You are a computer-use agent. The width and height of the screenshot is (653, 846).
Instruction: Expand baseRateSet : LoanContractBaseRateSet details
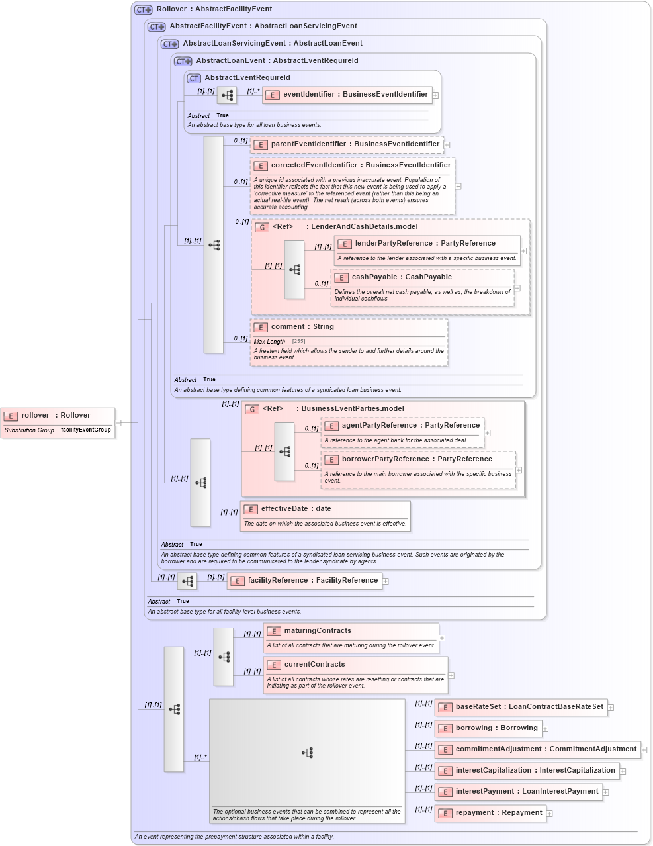click(611, 707)
